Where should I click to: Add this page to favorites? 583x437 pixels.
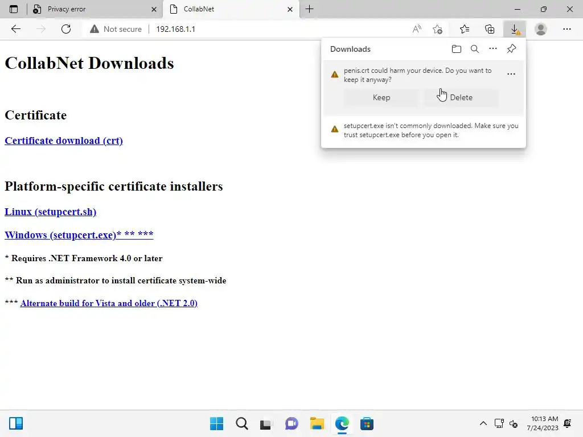click(438, 29)
